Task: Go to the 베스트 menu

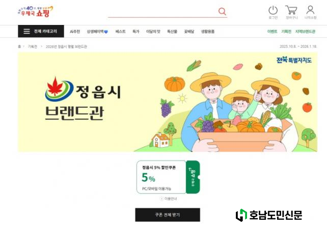Action: [120, 32]
